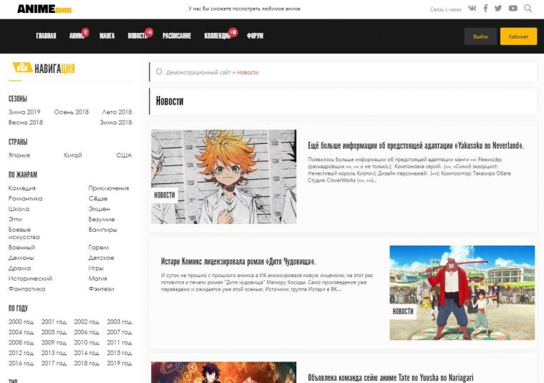Screen dimensions: 544x383
Task: Click the yellow Навигация map icon
Action: 21,68
